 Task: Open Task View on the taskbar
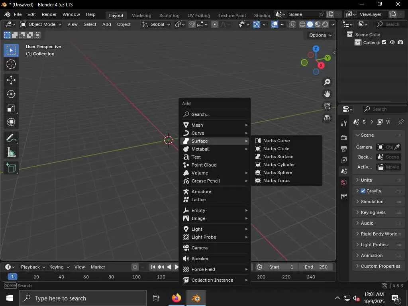[156, 298]
